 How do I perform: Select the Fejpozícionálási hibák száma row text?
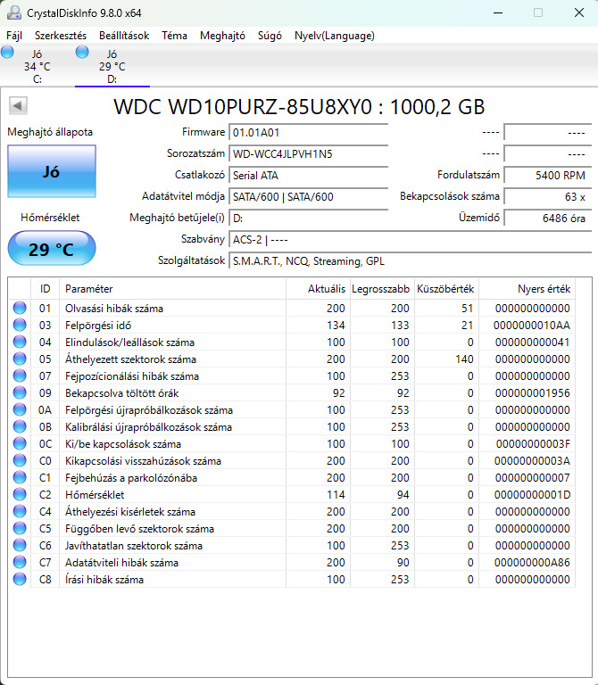coord(132,376)
